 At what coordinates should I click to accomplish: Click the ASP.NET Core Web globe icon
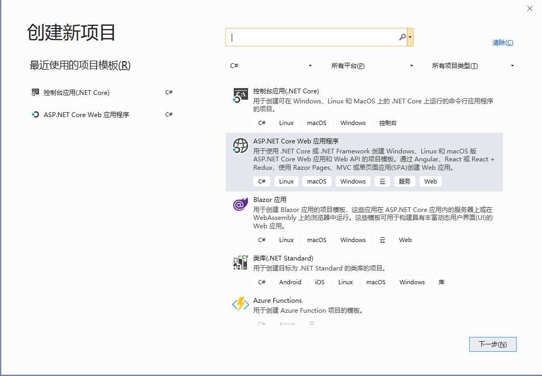coord(240,146)
